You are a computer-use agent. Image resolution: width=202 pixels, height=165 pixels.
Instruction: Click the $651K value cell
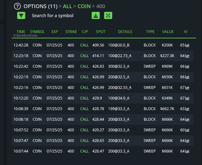click(x=167, y=88)
